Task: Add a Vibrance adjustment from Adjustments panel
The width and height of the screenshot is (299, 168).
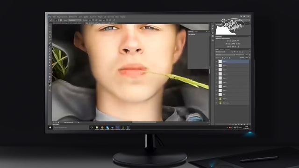Action: click(x=238, y=41)
